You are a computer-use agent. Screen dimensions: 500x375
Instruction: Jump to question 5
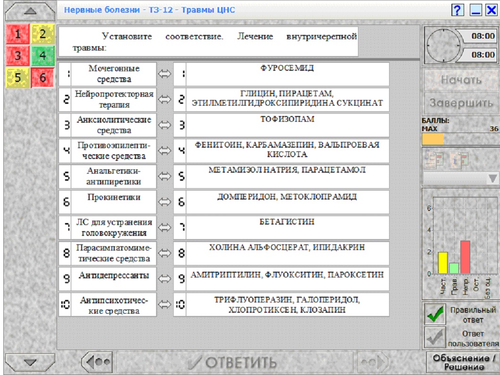(x=17, y=77)
